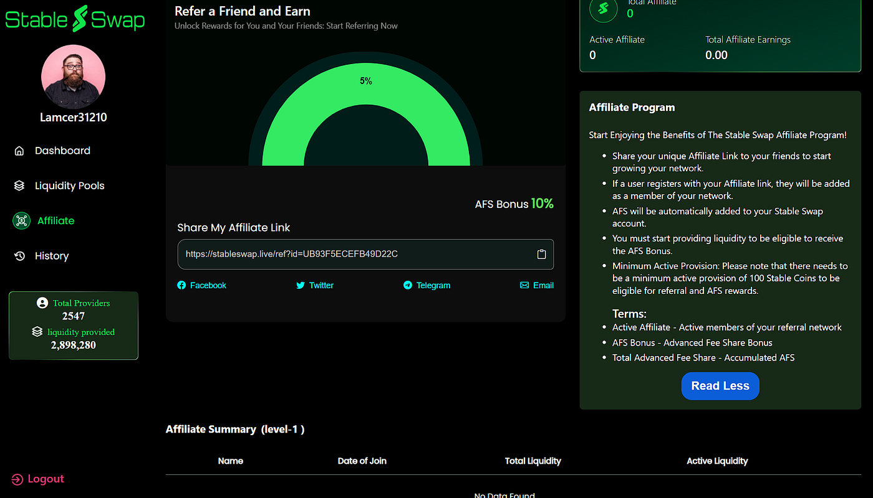Click the Total Affiliate circular coin icon
The height and width of the screenshot is (498, 873).
pyautogui.click(x=603, y=9)
